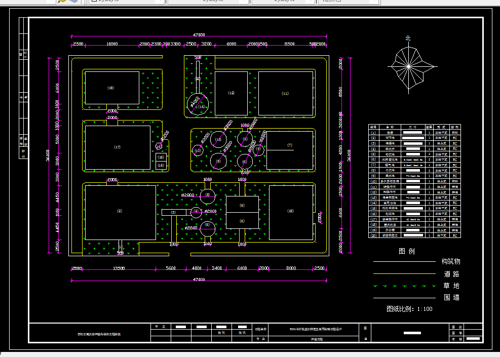Select building label (18) in the site plan
Image resolution: width=500 pixels, height=357 pixels.
(x=290, y=211)
